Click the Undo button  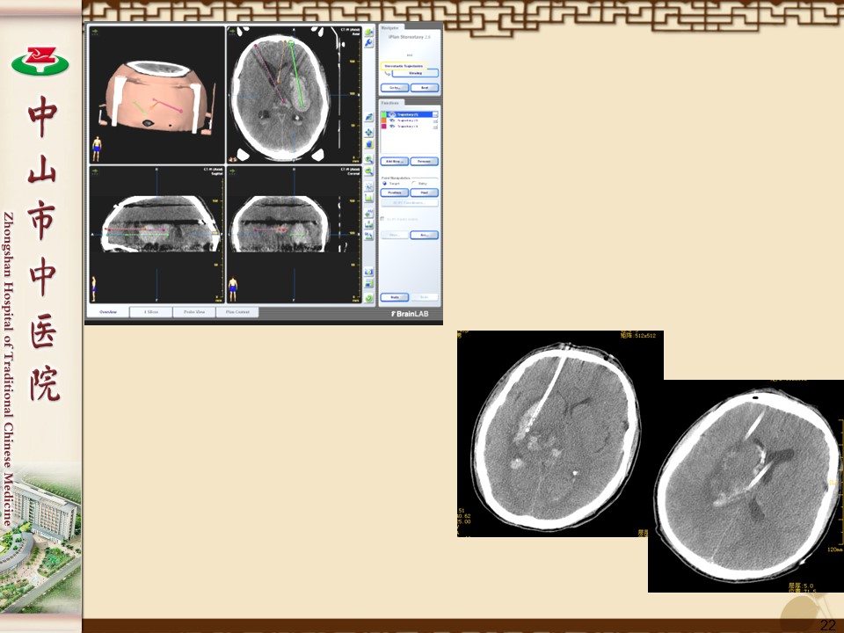395,297
